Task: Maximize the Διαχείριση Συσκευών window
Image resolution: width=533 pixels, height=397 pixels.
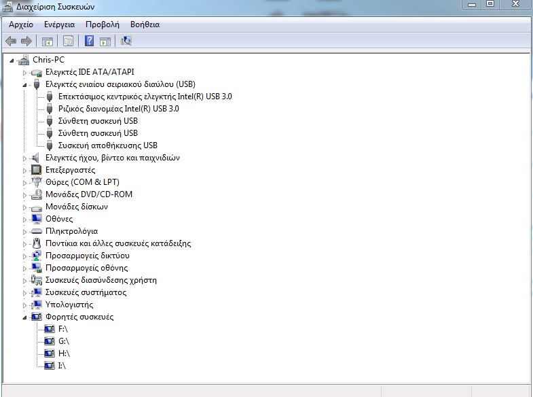Action: click(x=490, y=4)
